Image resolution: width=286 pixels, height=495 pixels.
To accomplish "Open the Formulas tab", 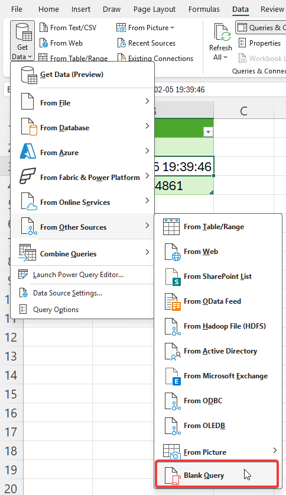I will (x=204, y=9).
